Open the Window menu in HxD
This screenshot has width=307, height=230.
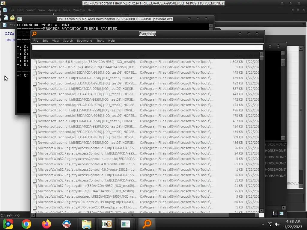[79, 10]
